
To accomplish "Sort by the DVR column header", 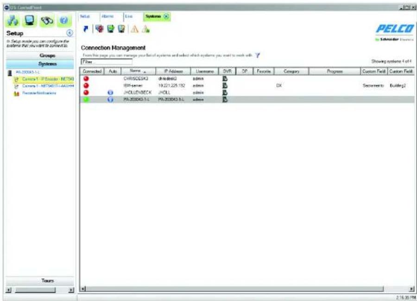I will (x=227, y=71).
